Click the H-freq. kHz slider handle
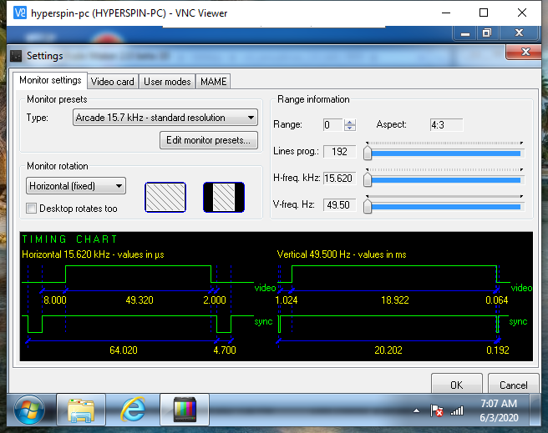The image size is (548, 433). [x=368, y=179]
